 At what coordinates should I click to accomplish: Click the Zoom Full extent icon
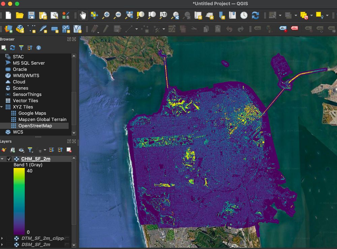pos(129,15)
